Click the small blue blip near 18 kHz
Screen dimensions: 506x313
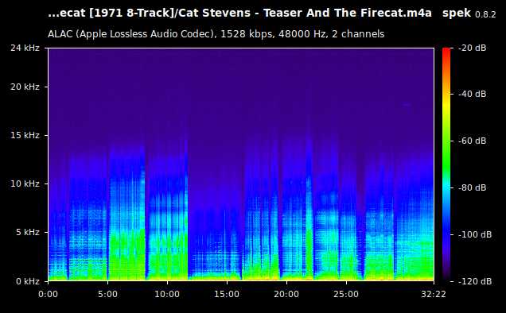tap(407, 105)
